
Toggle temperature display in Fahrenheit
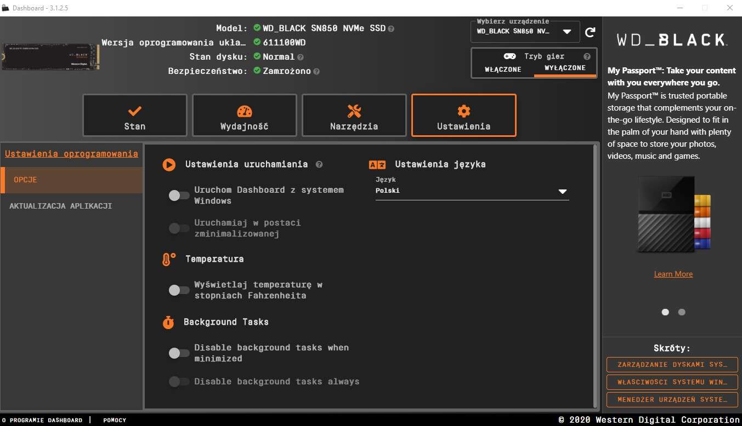pos(179,290)
